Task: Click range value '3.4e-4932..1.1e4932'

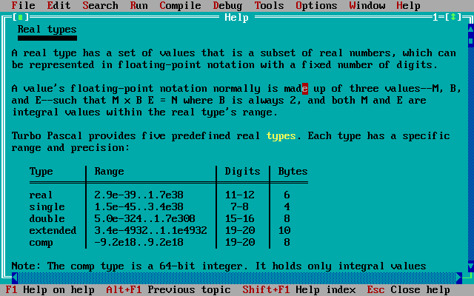Action: click(150, 230)
